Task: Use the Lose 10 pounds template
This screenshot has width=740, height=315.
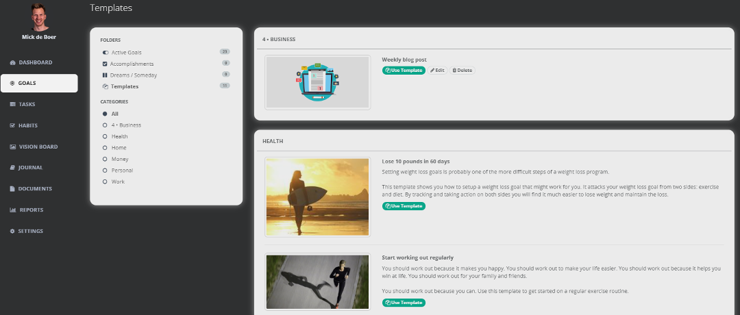Action: [x=404, y=206]
